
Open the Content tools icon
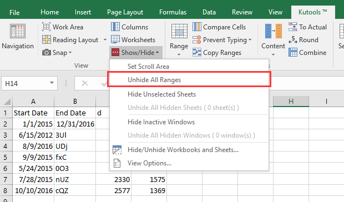point(273,31)
